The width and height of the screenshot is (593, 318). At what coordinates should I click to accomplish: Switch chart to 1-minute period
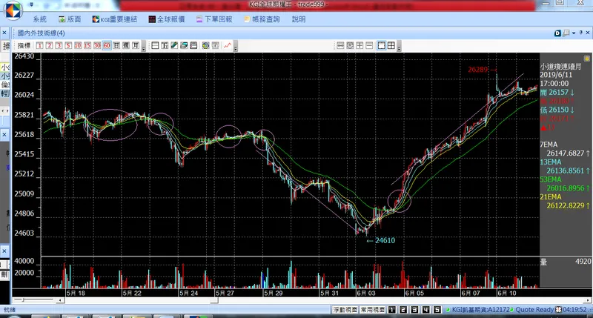[40, 46]
